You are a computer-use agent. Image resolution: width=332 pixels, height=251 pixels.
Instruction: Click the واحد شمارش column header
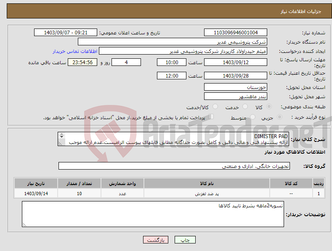coord(122,183)
